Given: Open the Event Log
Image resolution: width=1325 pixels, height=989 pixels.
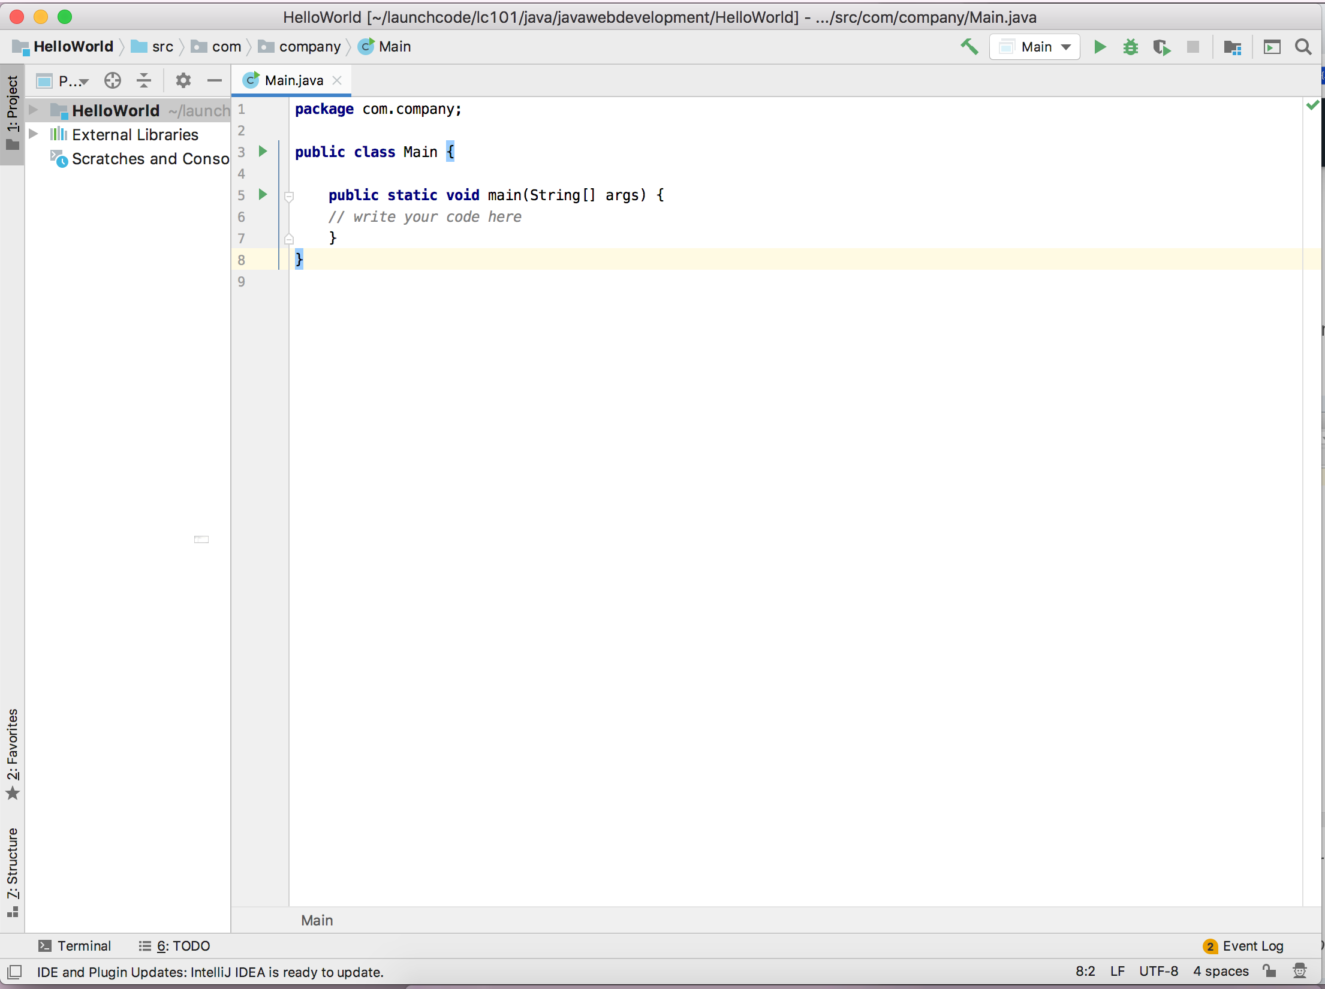Looking at the screenshot, I should [1243, 946].
